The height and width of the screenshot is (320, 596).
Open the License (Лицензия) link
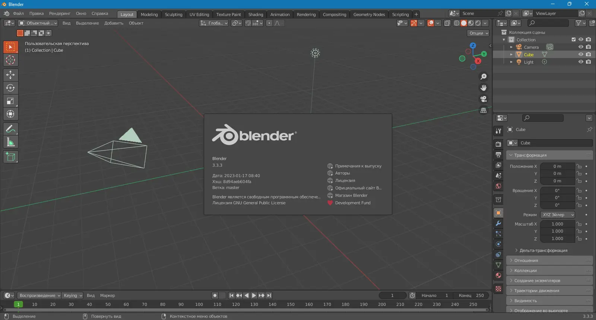341,180
